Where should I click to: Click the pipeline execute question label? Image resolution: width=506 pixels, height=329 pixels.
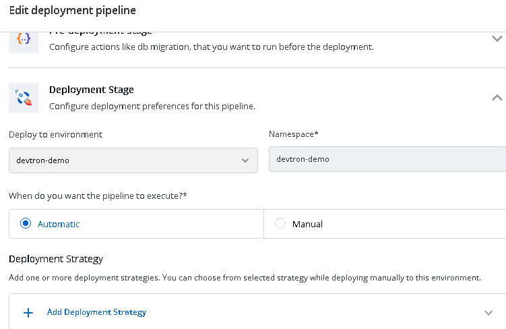(98, 196)
